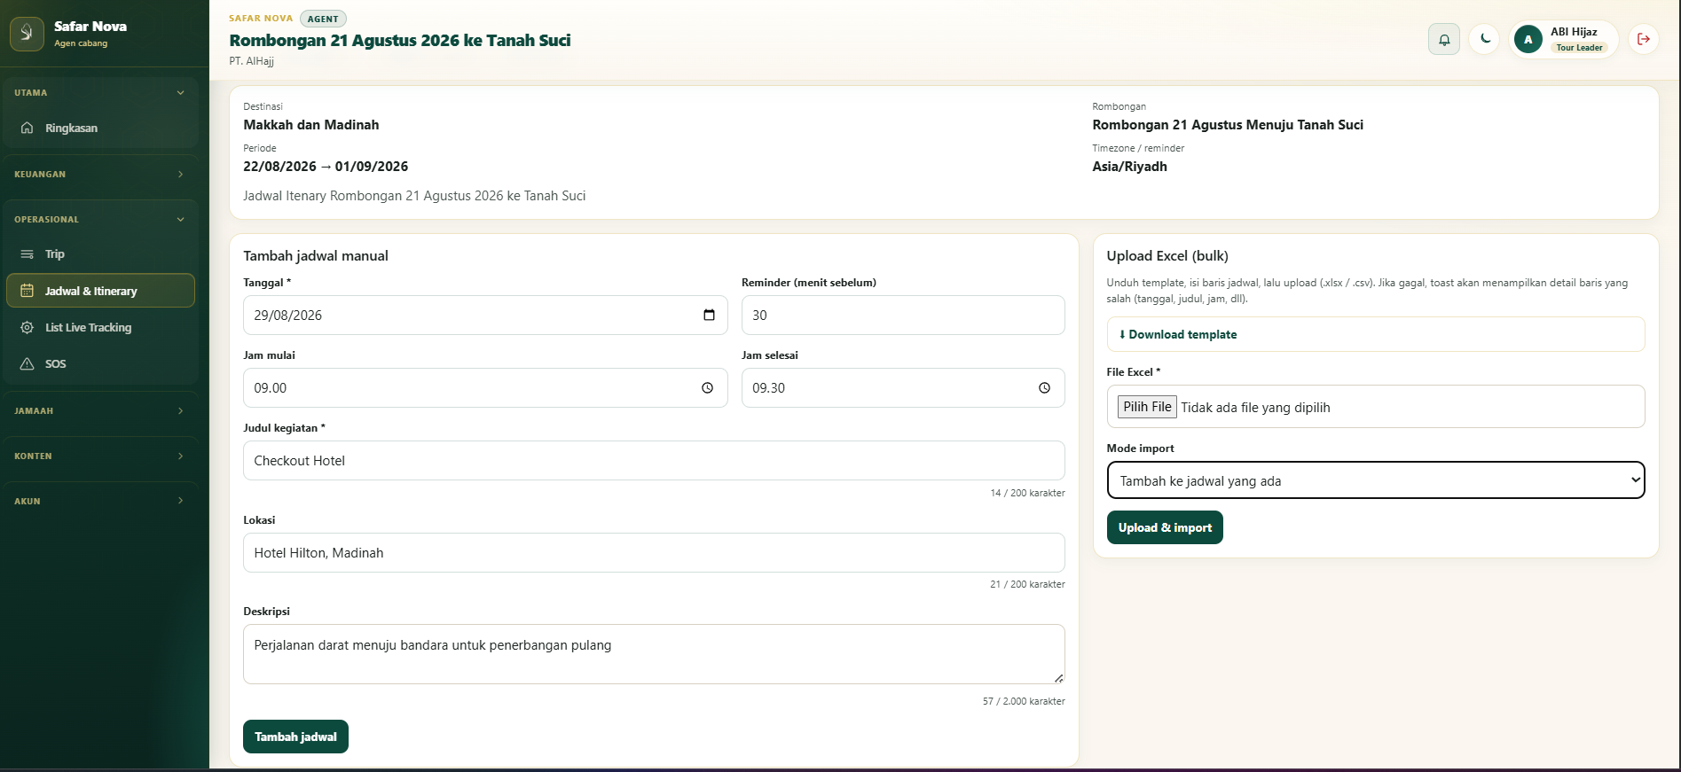This screenshot has width=1681, height=772.
Task: Open the Jam mulai clock picker
Action: [x=707, y=388]
